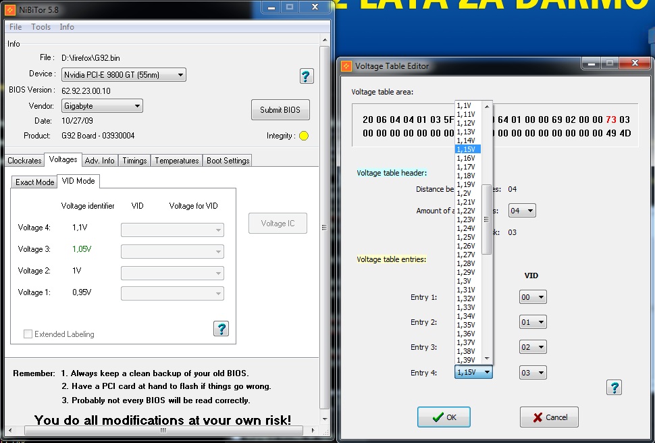
Task: Click voltage list scroll down arrow
Action: tap(487, 359)
